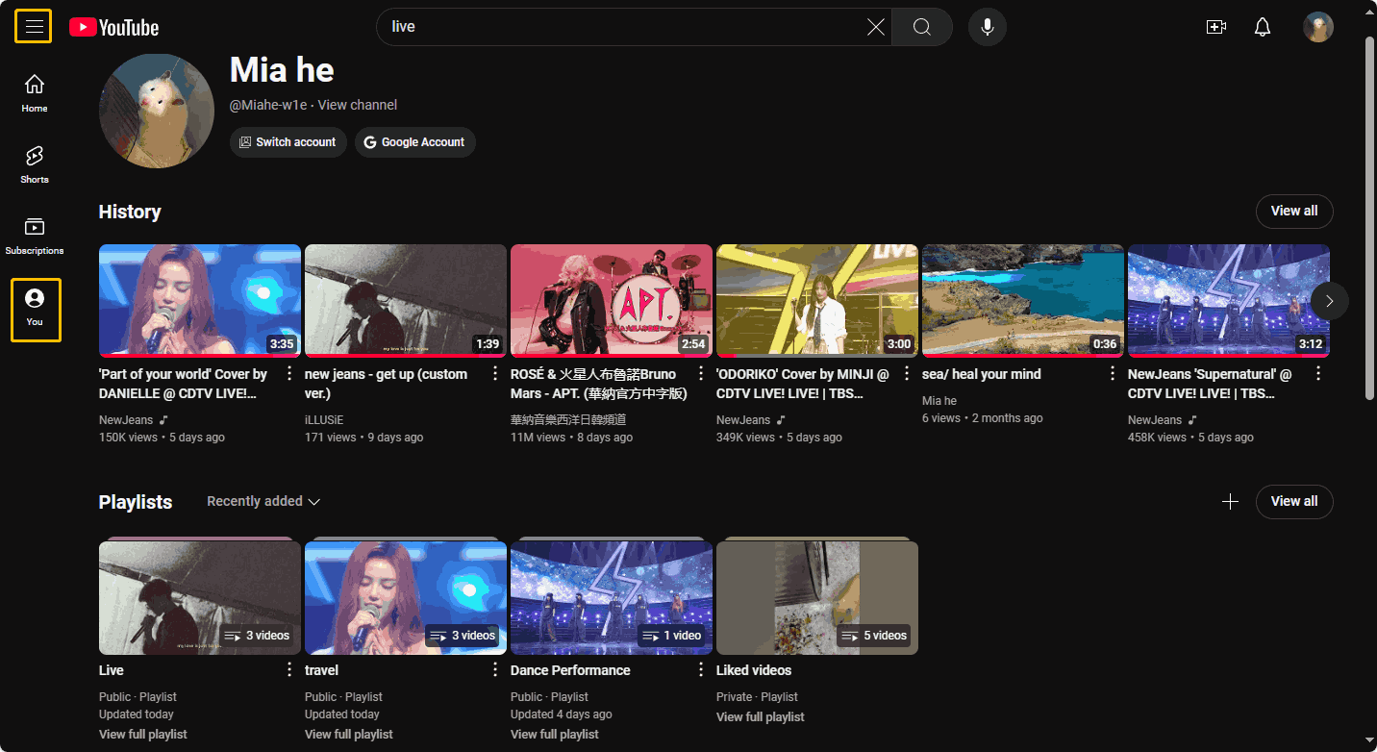The width and height of the screenshot is (1377, 752).
Task: Select the You sidebar item
Action: tap(36, 310)
